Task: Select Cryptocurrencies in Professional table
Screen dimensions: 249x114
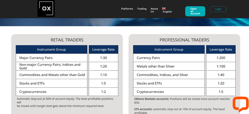Action: pyautogui.click(x=169, y=92)
